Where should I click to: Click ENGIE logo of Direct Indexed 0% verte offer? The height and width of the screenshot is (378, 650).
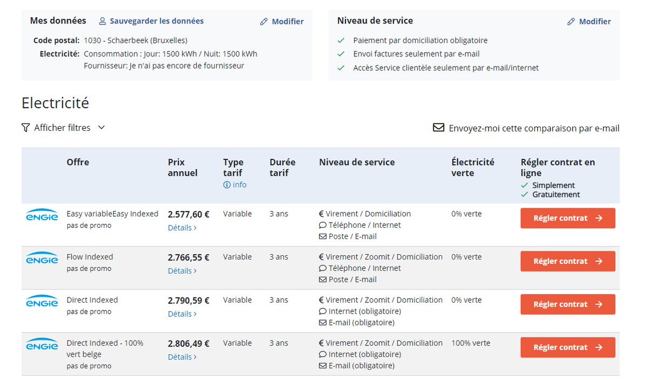(x=42, y=301)
